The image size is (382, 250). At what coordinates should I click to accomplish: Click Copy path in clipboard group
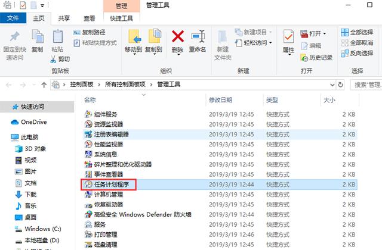(x=89, y=32)
